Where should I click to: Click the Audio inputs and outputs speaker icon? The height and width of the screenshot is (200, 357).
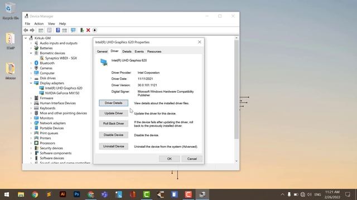coord(36,43)
